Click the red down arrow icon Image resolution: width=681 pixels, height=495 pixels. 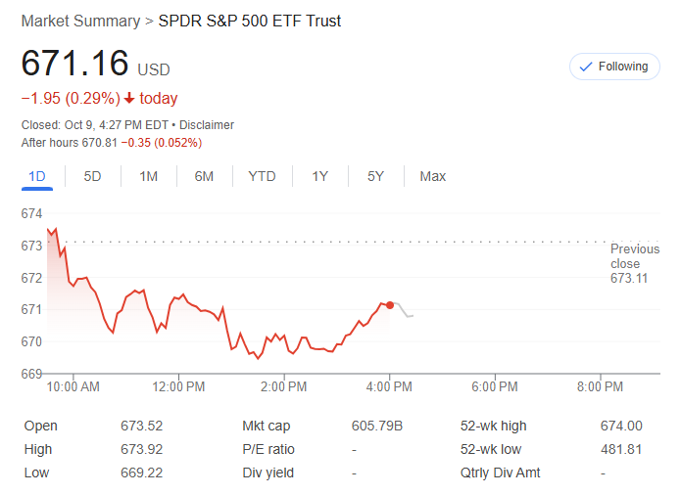[128, 99]
